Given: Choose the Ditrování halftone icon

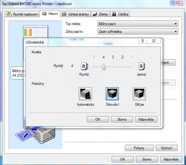Looking at the screenshot, I should coord(112,94).
